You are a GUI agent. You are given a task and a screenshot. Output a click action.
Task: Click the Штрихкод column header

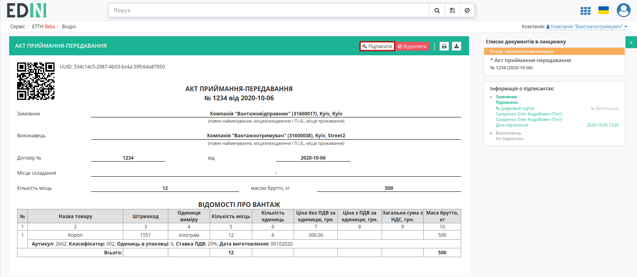[x=146, y=217]
